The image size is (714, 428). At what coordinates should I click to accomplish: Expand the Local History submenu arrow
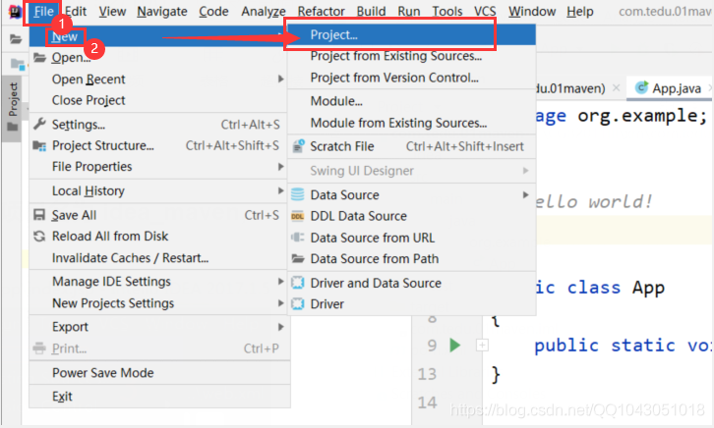click(x=281, y=190)
